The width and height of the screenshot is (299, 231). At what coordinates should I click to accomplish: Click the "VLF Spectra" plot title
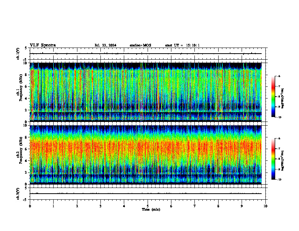click(x=43, y=45)
